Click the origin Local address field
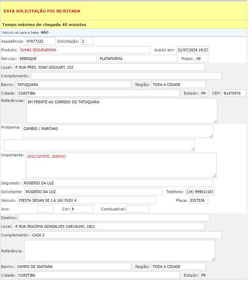 tap(109, 67)
